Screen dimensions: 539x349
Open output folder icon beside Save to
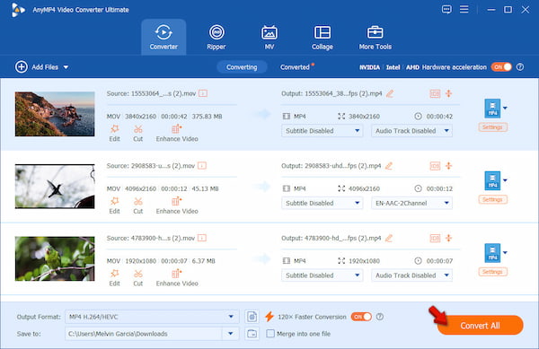pyautogui.click(x=252, y=334)
